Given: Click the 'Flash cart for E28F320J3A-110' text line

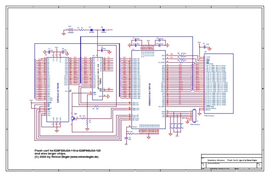Looking at the screenshot, I should pos(68,151).
